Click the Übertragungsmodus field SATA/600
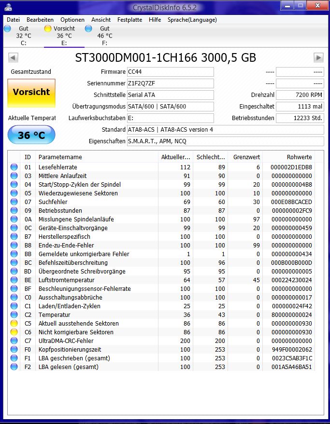 pyautogui.click(x=171, y=107)
